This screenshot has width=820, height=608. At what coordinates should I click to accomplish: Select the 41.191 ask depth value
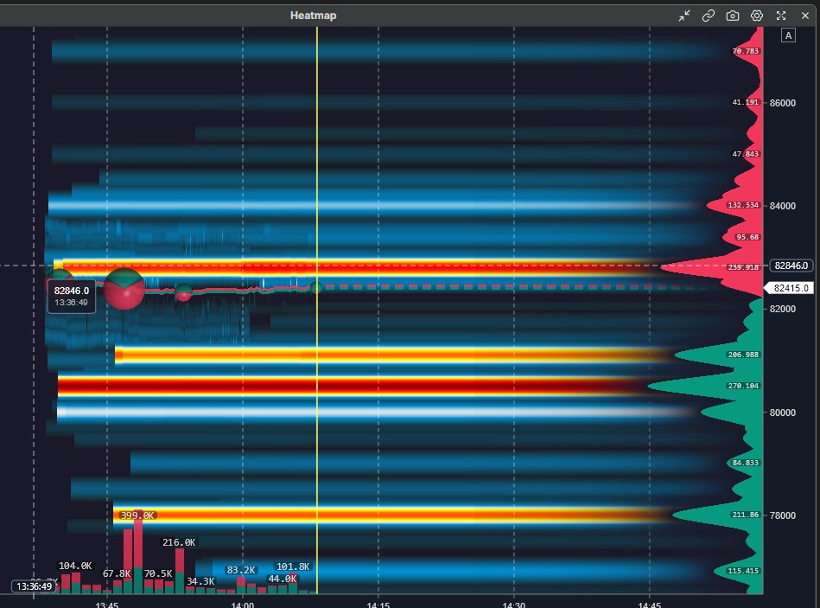pos(745,103)
